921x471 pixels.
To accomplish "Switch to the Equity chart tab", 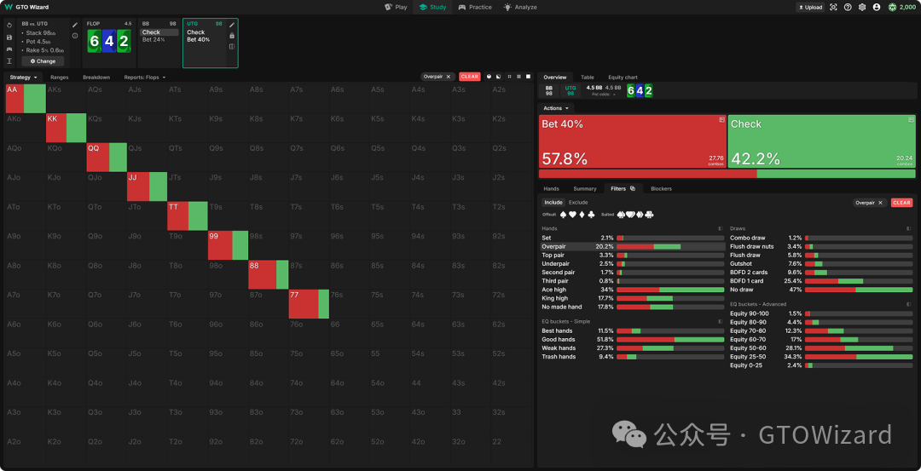I will pos(623,78).
